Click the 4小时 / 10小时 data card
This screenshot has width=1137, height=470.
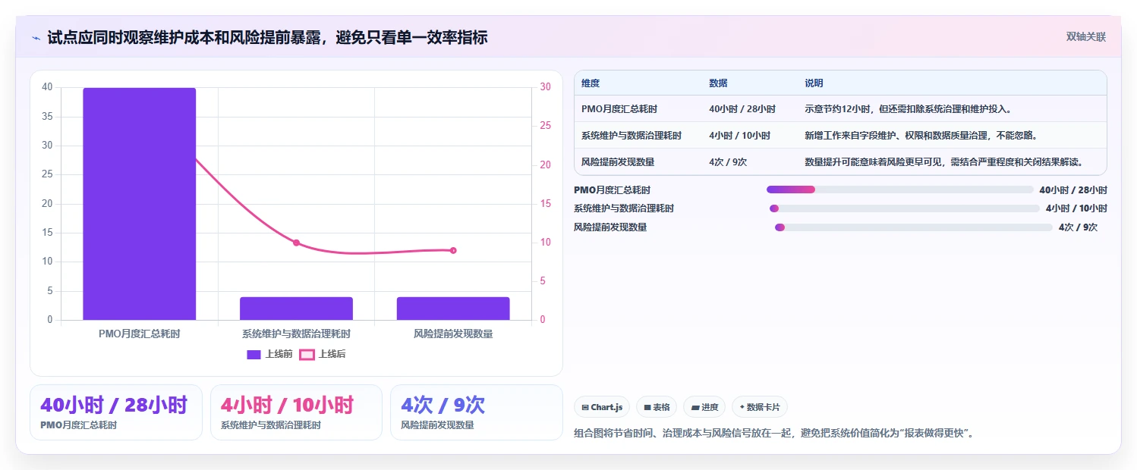(x=296, y=412)
